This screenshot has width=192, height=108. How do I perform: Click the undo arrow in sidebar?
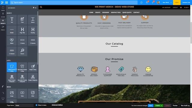pyautogui.click(x=3, y=86)
